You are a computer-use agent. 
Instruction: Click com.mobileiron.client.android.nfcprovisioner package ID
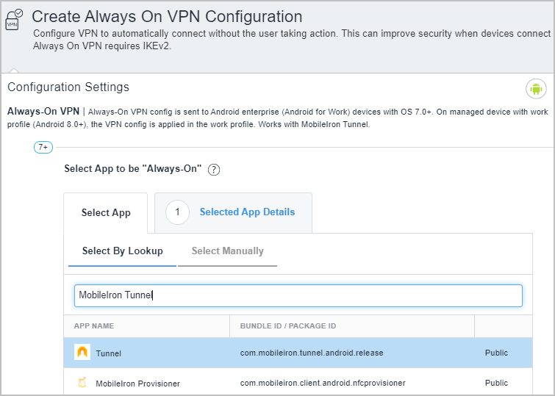[323, 383]
